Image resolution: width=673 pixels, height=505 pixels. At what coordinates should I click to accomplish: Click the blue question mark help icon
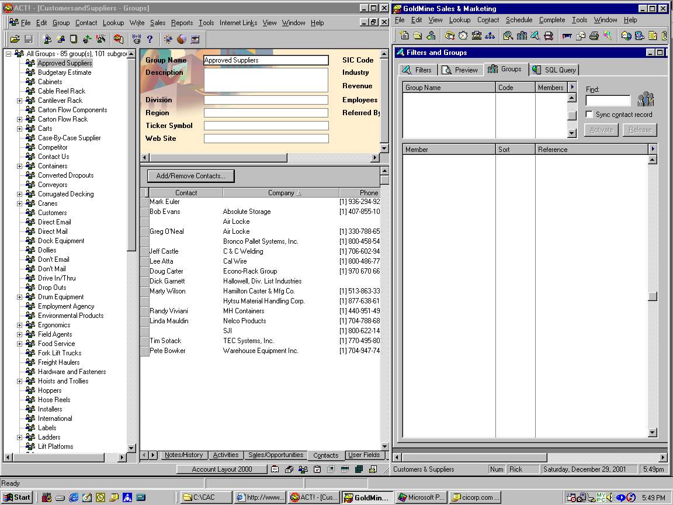pos(150,39)
